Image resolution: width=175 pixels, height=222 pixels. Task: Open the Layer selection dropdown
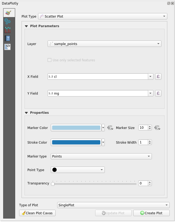coord(159,44)
